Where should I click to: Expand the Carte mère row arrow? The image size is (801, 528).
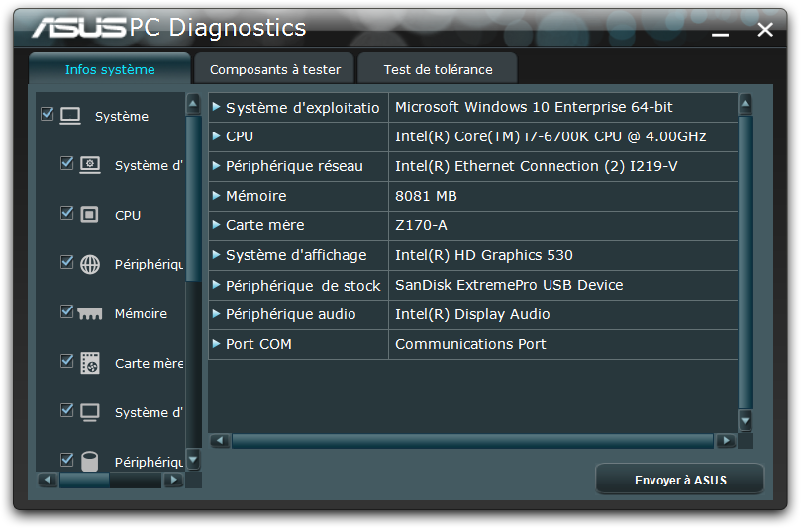(218, 225)
